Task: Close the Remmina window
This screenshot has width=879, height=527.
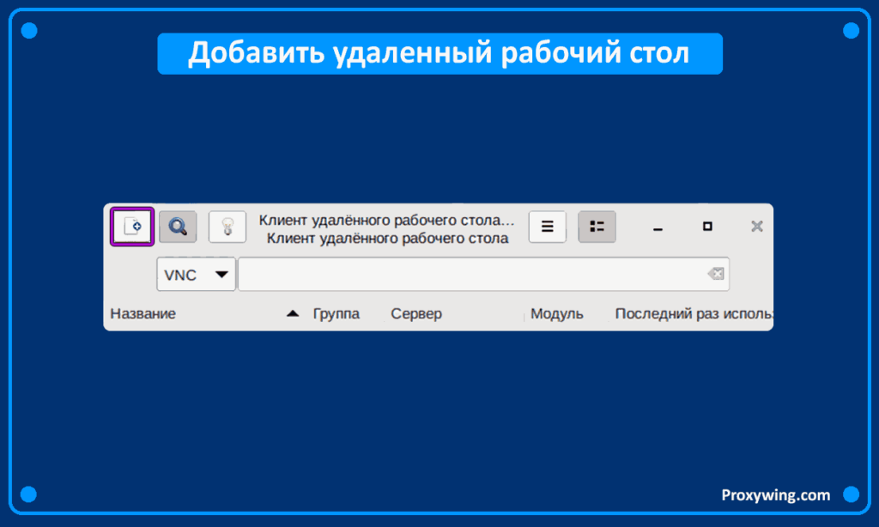Action: click(757, 227)
